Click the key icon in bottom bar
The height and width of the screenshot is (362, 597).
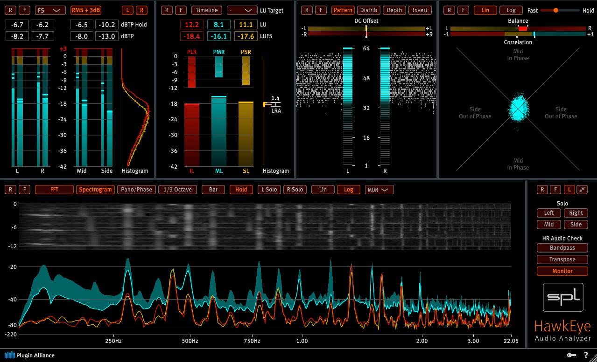point(571,355)
